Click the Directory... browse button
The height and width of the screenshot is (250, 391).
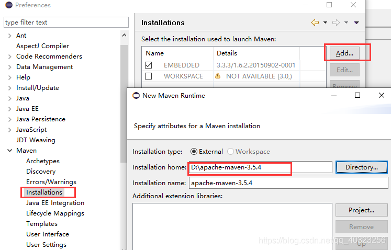point(362,167)
